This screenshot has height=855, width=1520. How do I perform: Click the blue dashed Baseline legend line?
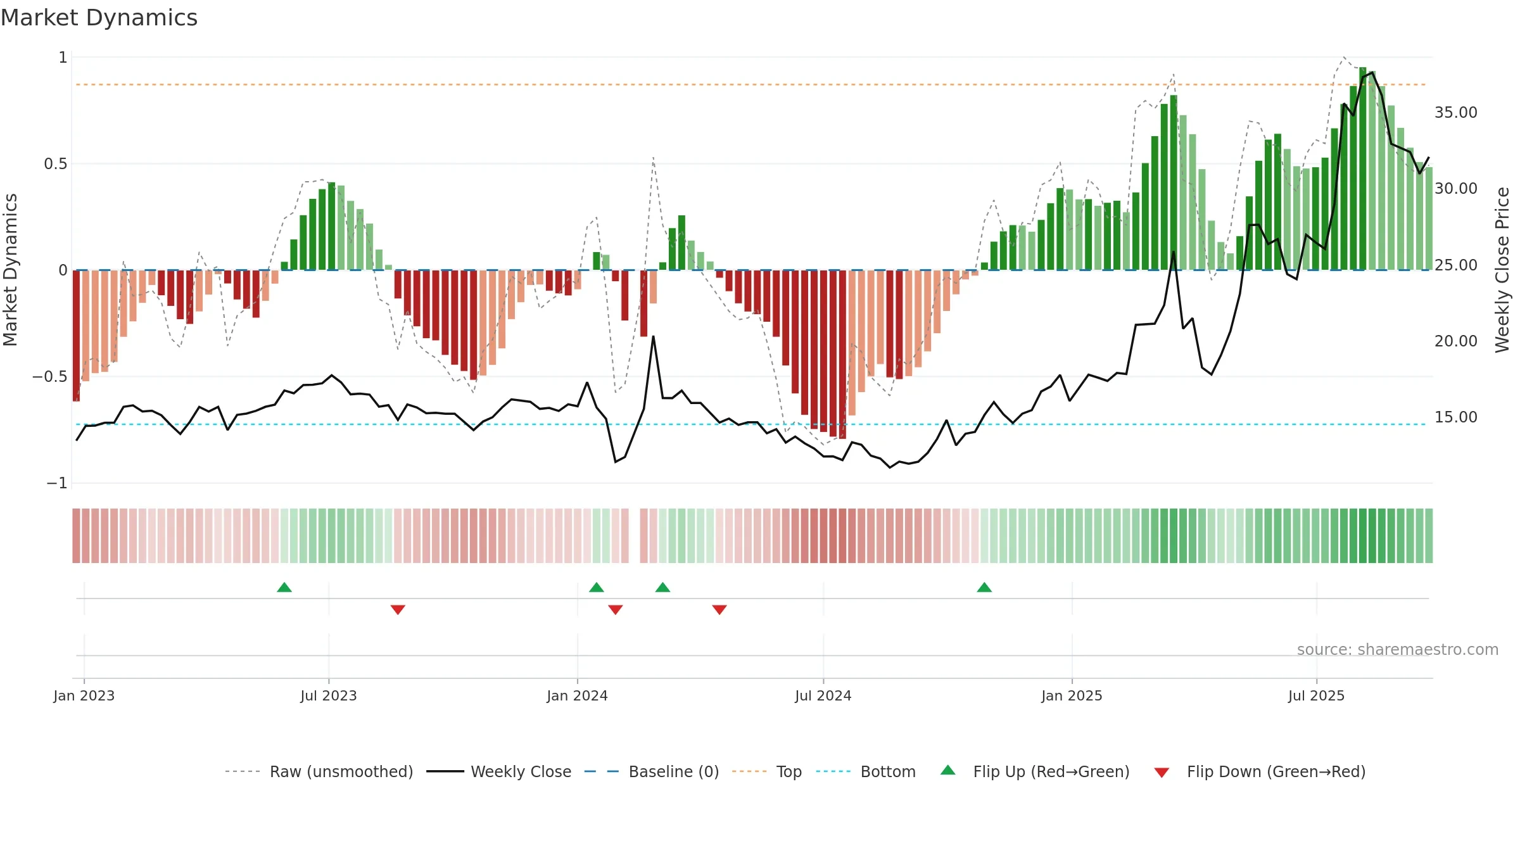tap(602, 771)
